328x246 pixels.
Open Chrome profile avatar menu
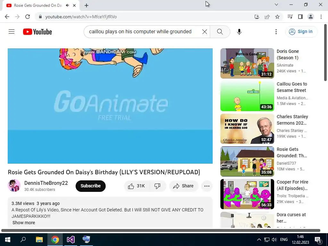pyautogui.click(x=311, y=17)
